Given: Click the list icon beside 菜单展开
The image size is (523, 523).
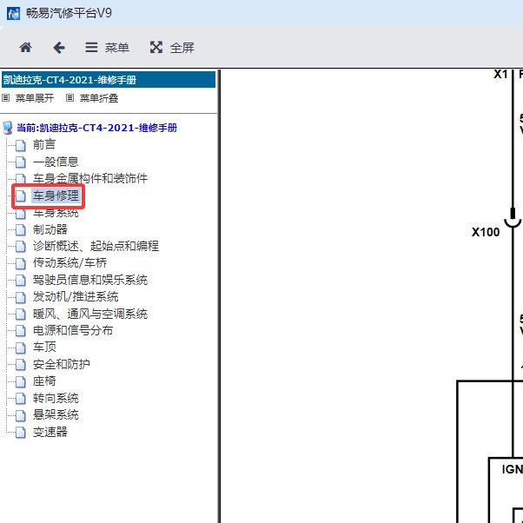Looking at the screenshot, I should [6, 97].
